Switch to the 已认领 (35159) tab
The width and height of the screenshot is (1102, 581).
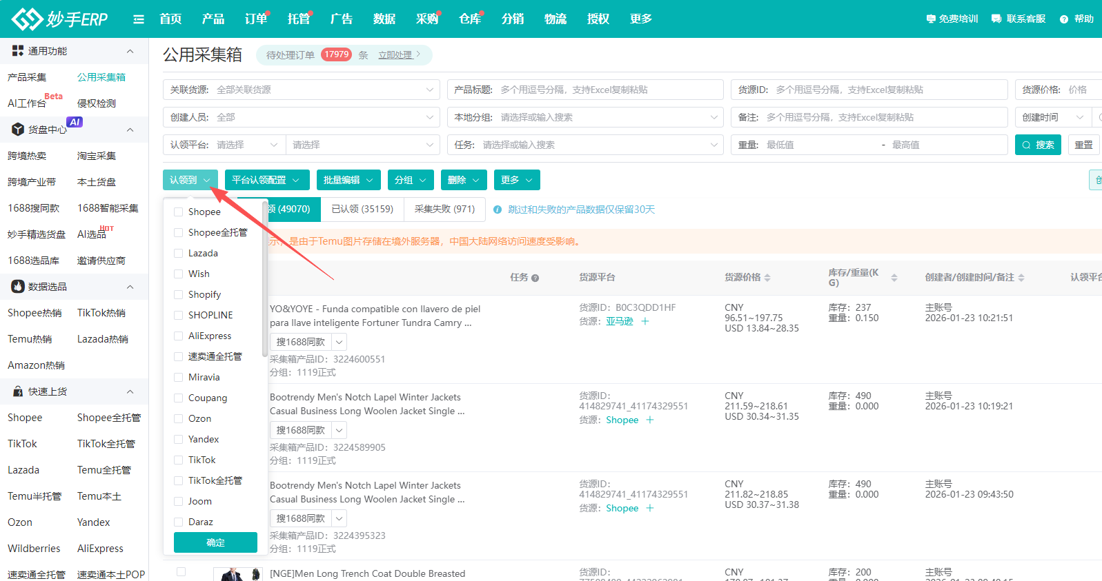tap(362, 209)
